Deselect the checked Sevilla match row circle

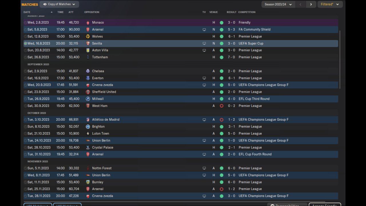click(x=25, y=43)
